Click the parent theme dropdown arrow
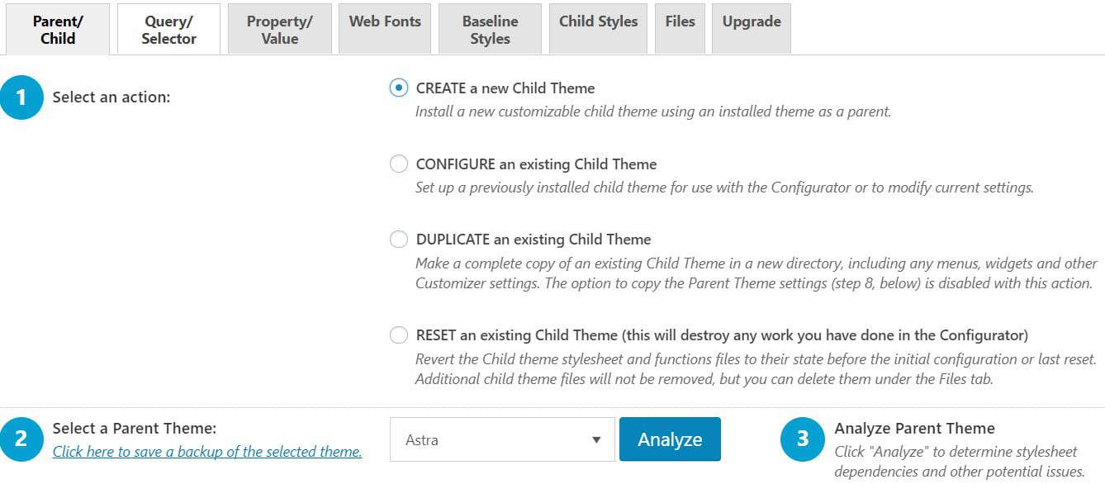The image size is (1105, 484). pos(596,440)
